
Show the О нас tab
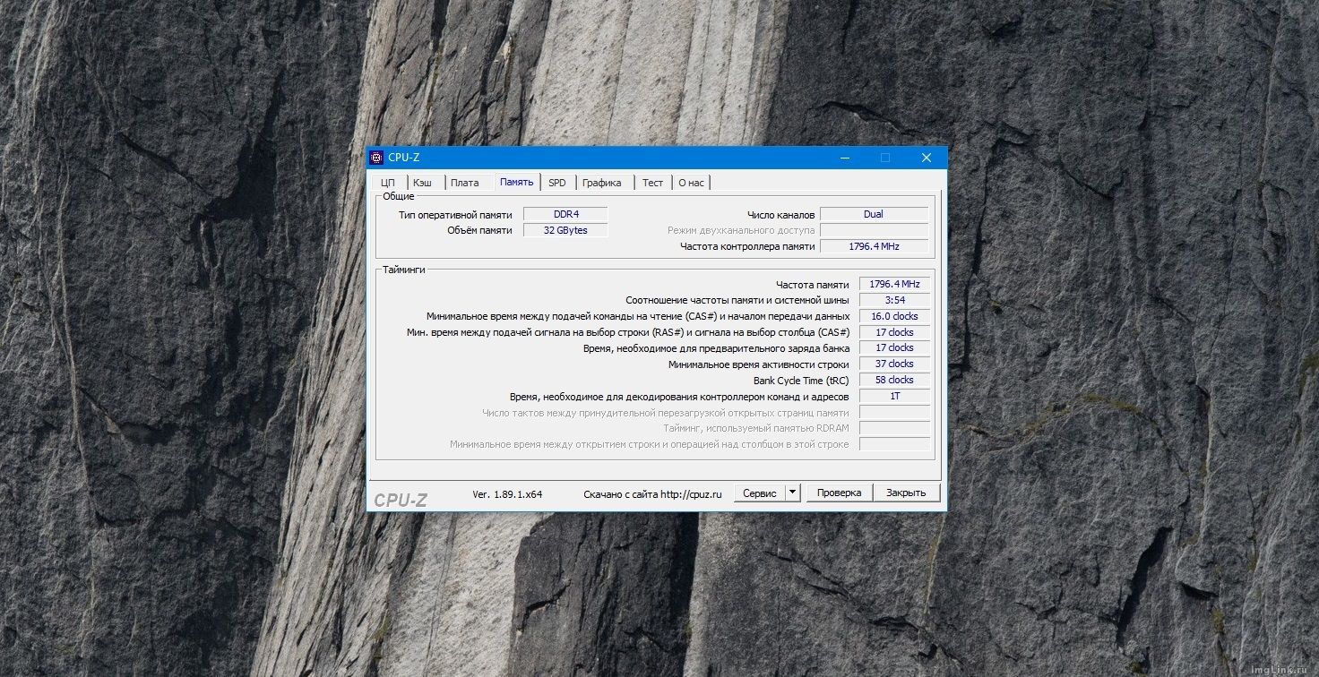coord(691,183)
